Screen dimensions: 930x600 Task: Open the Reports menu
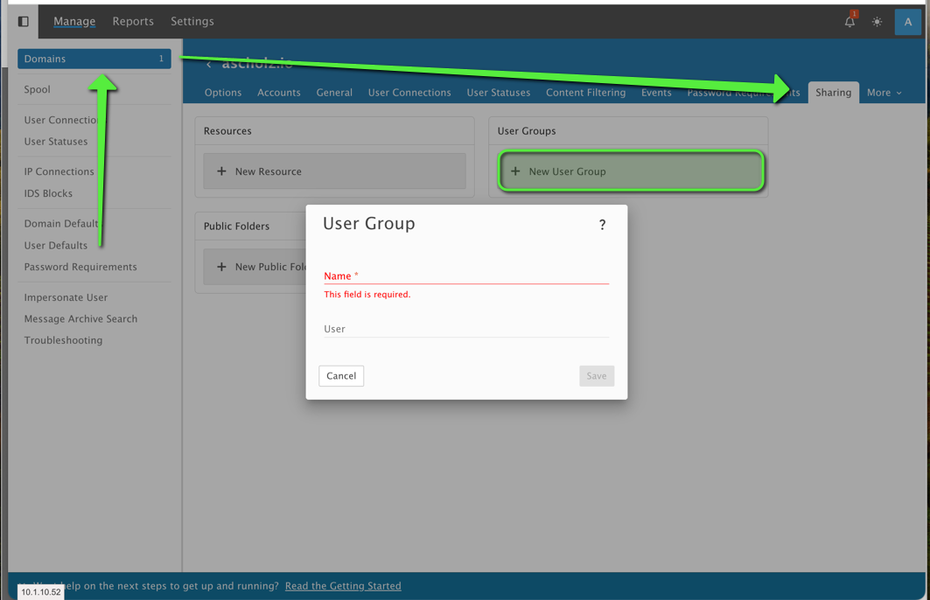tap(133, 21)
